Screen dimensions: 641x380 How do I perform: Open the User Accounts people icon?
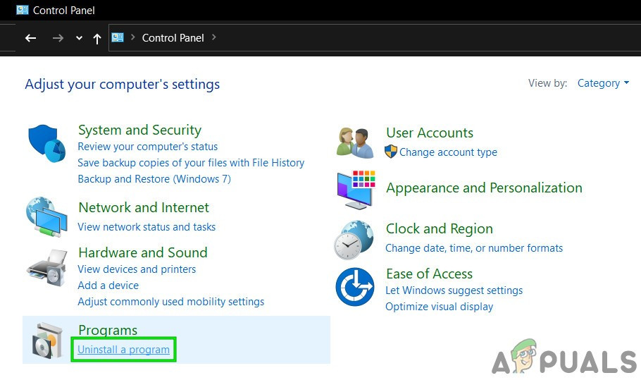pyautogui.click(x=355, y=142)
